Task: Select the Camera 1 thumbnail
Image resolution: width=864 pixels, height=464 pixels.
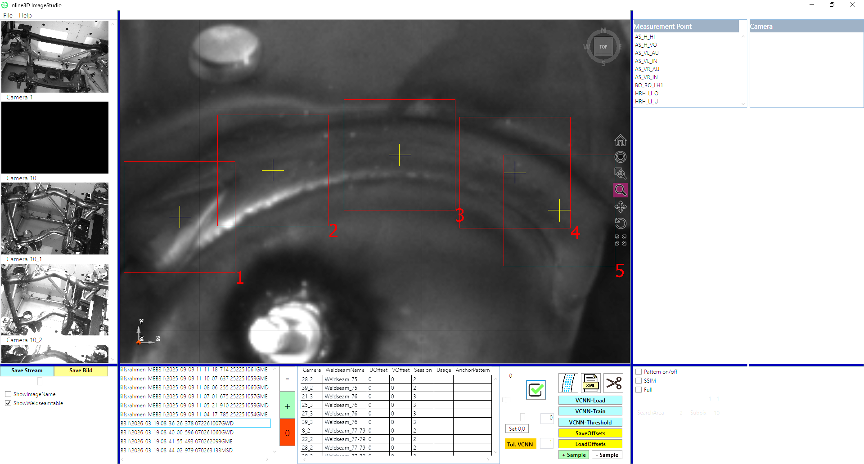Action: [55, 57]
